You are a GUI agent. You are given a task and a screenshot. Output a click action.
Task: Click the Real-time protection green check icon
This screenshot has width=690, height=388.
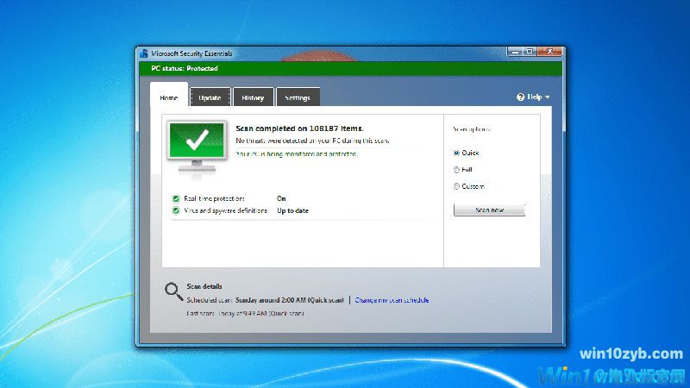click(176, 198)
